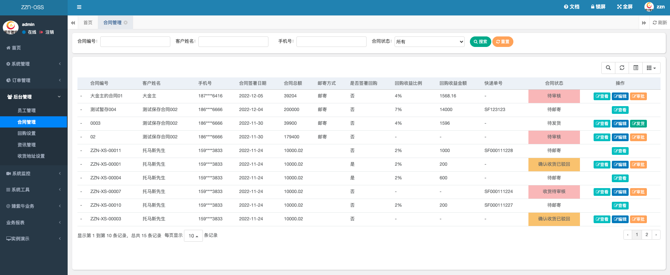Focus the 合同编号 input field
Viewport: 670px width, 275px height.
[135, 42]
